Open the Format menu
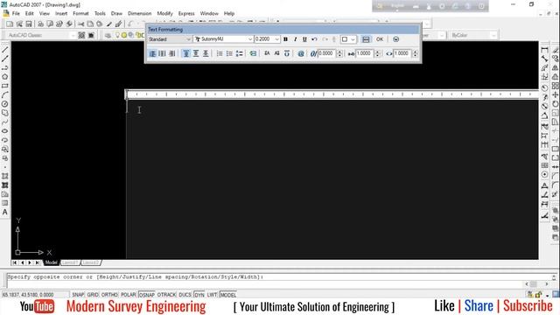The width and height of the screenshot is (560, 315). point(80,14)
